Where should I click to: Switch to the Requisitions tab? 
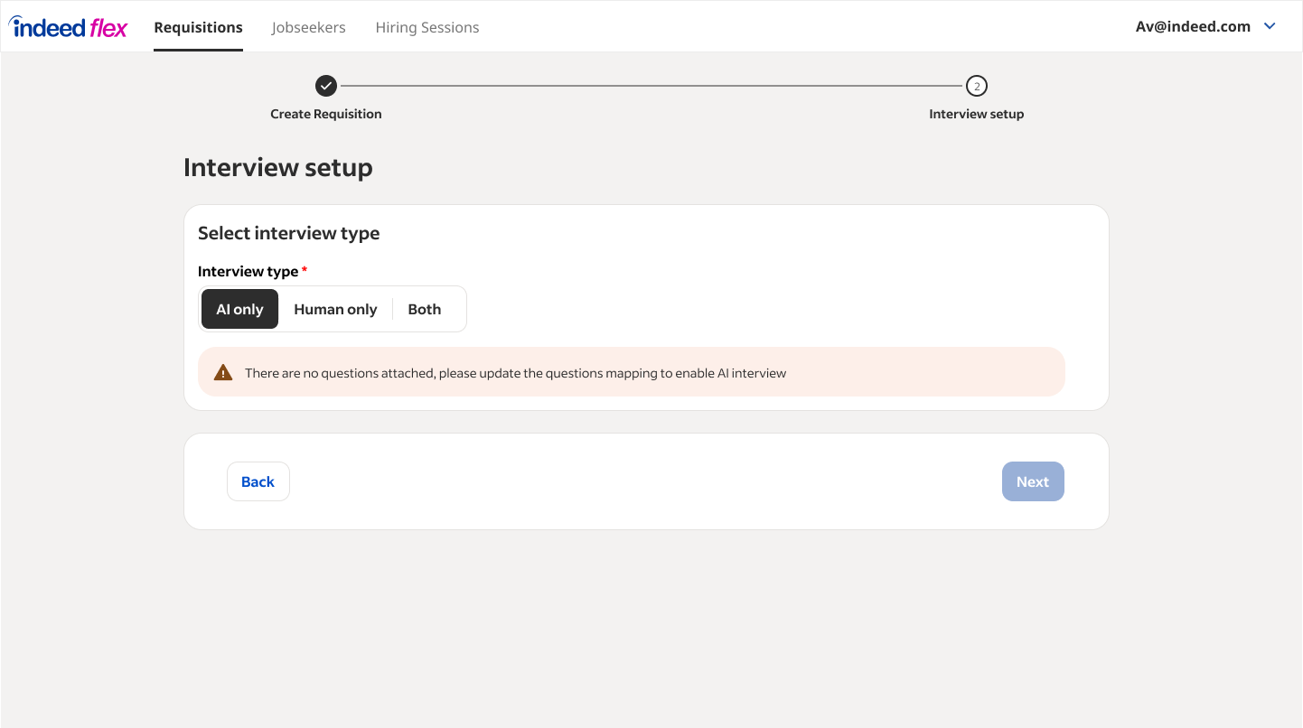click(x=198, y=27)
